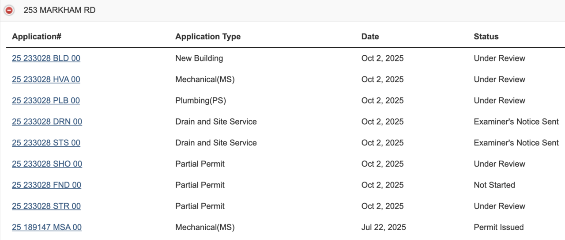Click the Application Type column header
This screenshot has height=240, width=565.
tap(208, 37)
